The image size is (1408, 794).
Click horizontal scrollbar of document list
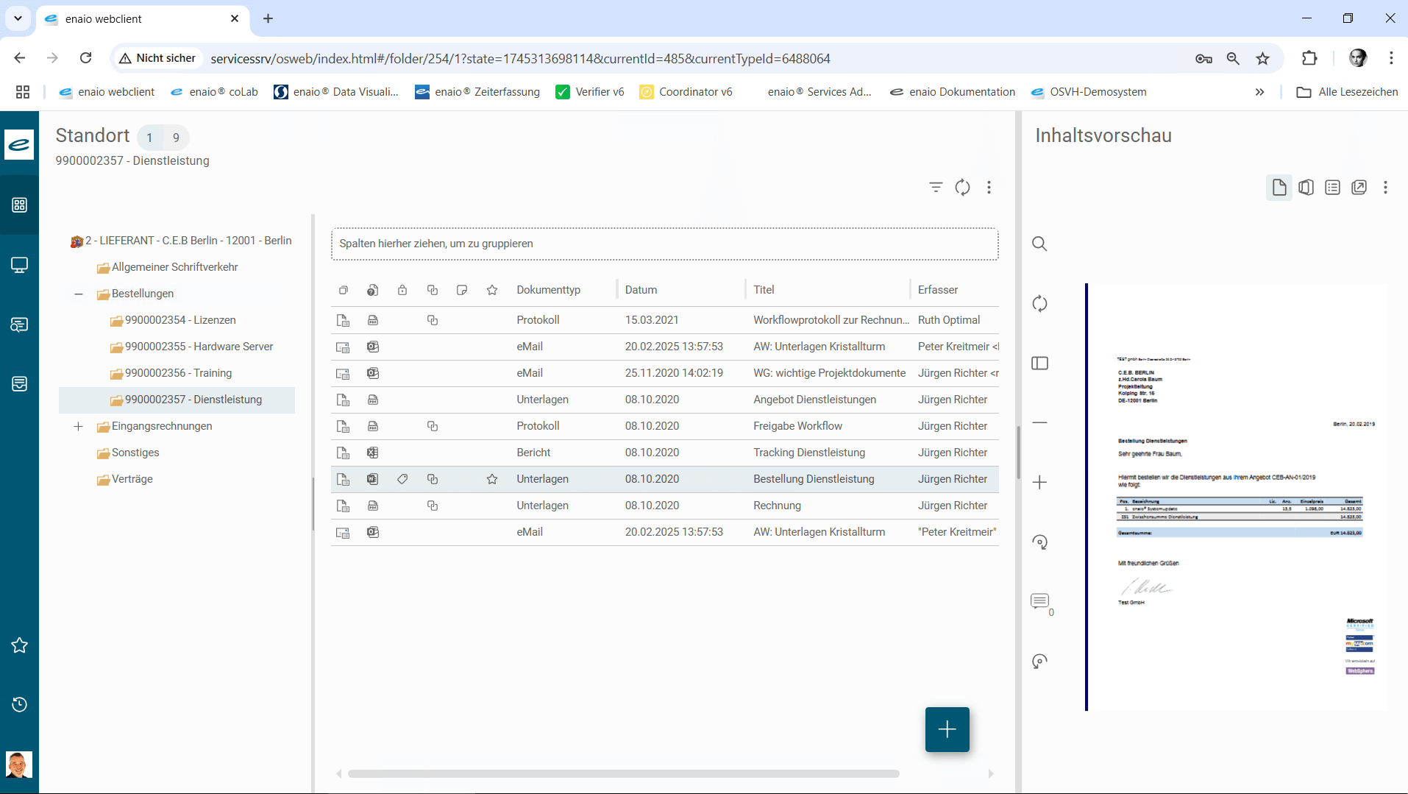[x=623, y=773]
